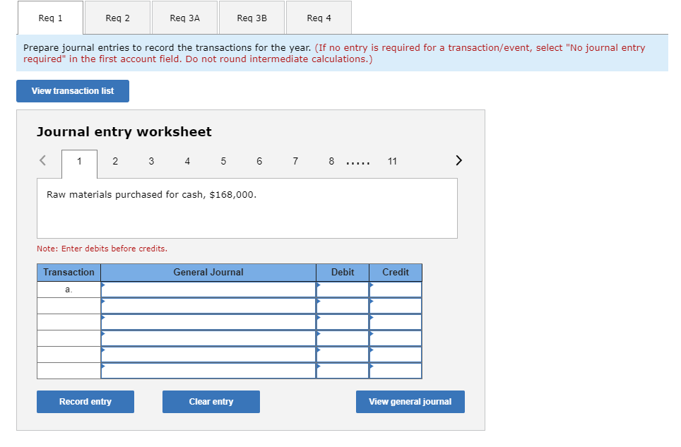Viewport: 681px width, 447px height.
Task: Select journal entry worksheet tab 11
Action: [392, 162]
